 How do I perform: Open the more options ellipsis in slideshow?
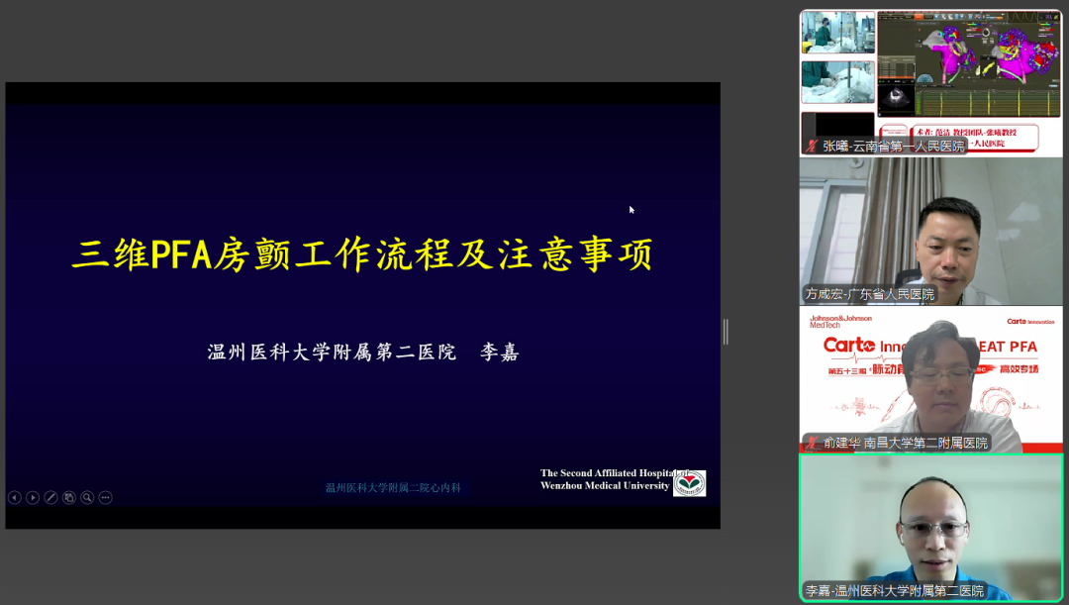(x=106, y=497)
